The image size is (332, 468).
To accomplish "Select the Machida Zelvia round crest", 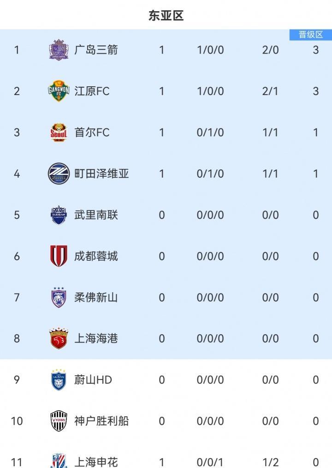I will click(x=59, y=174).
